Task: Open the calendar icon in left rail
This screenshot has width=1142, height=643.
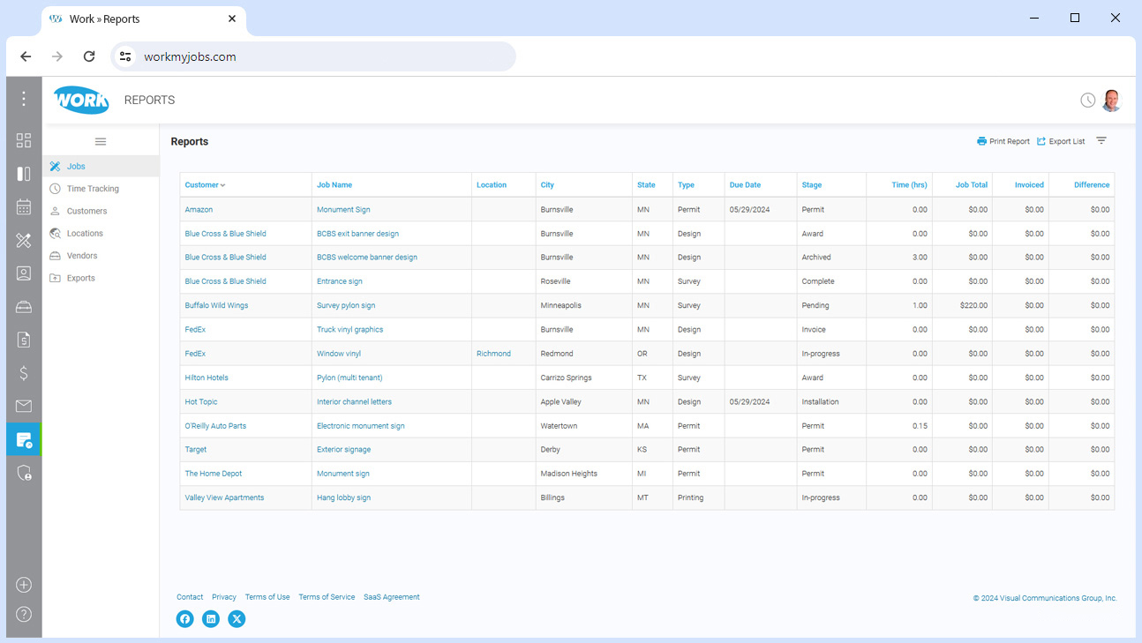Action: pos(24,207)
